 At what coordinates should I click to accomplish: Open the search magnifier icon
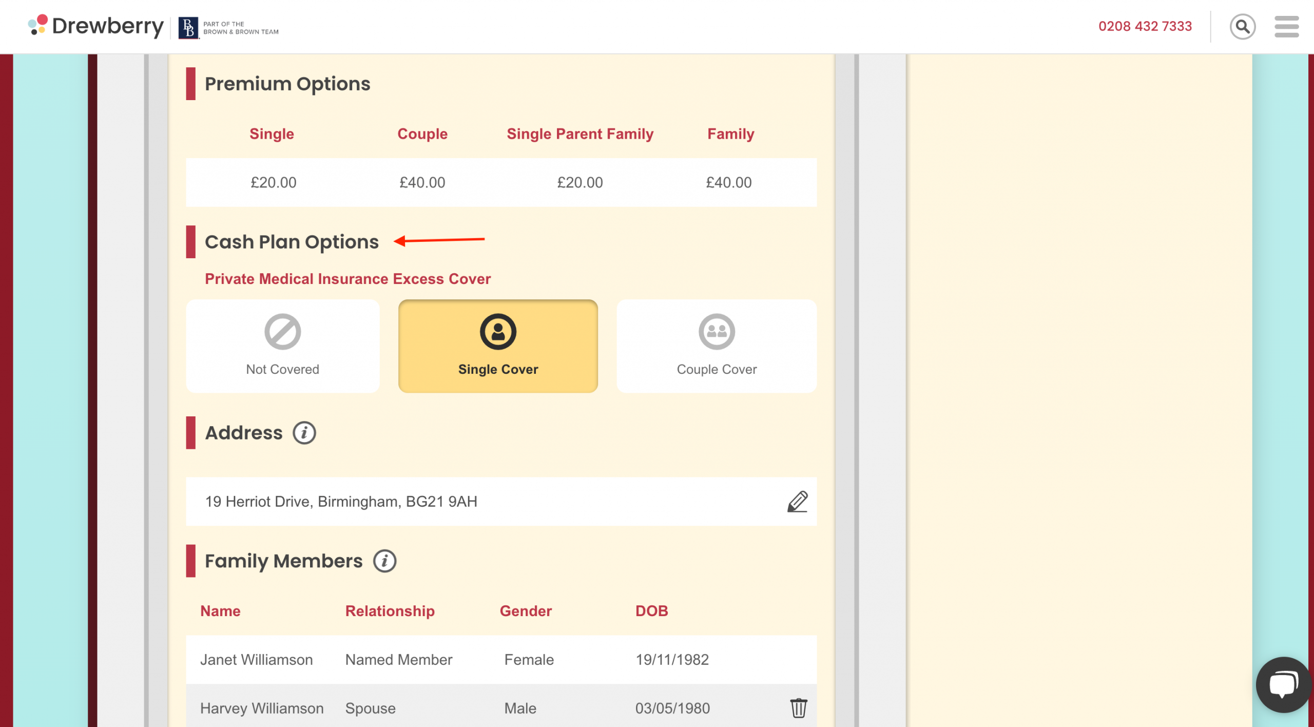click(x=1242, y=27)
